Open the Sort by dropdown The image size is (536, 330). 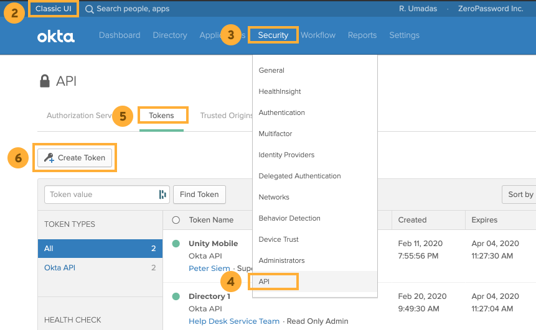coord(520,195)
